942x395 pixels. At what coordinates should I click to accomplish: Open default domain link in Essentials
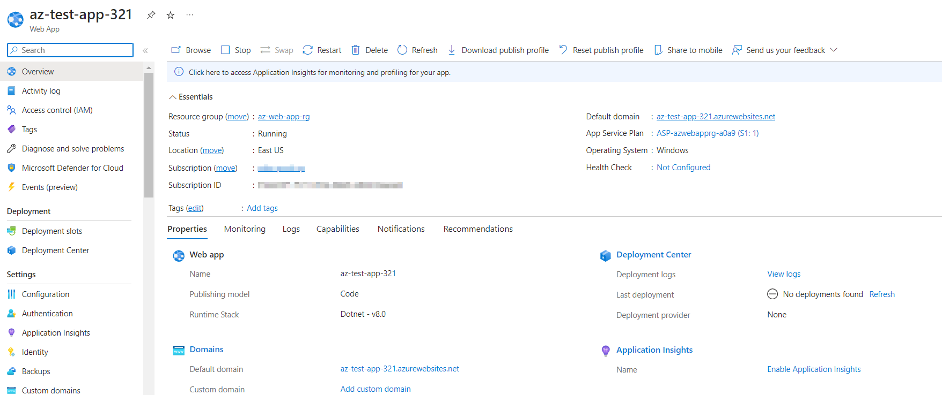point(716,117)
